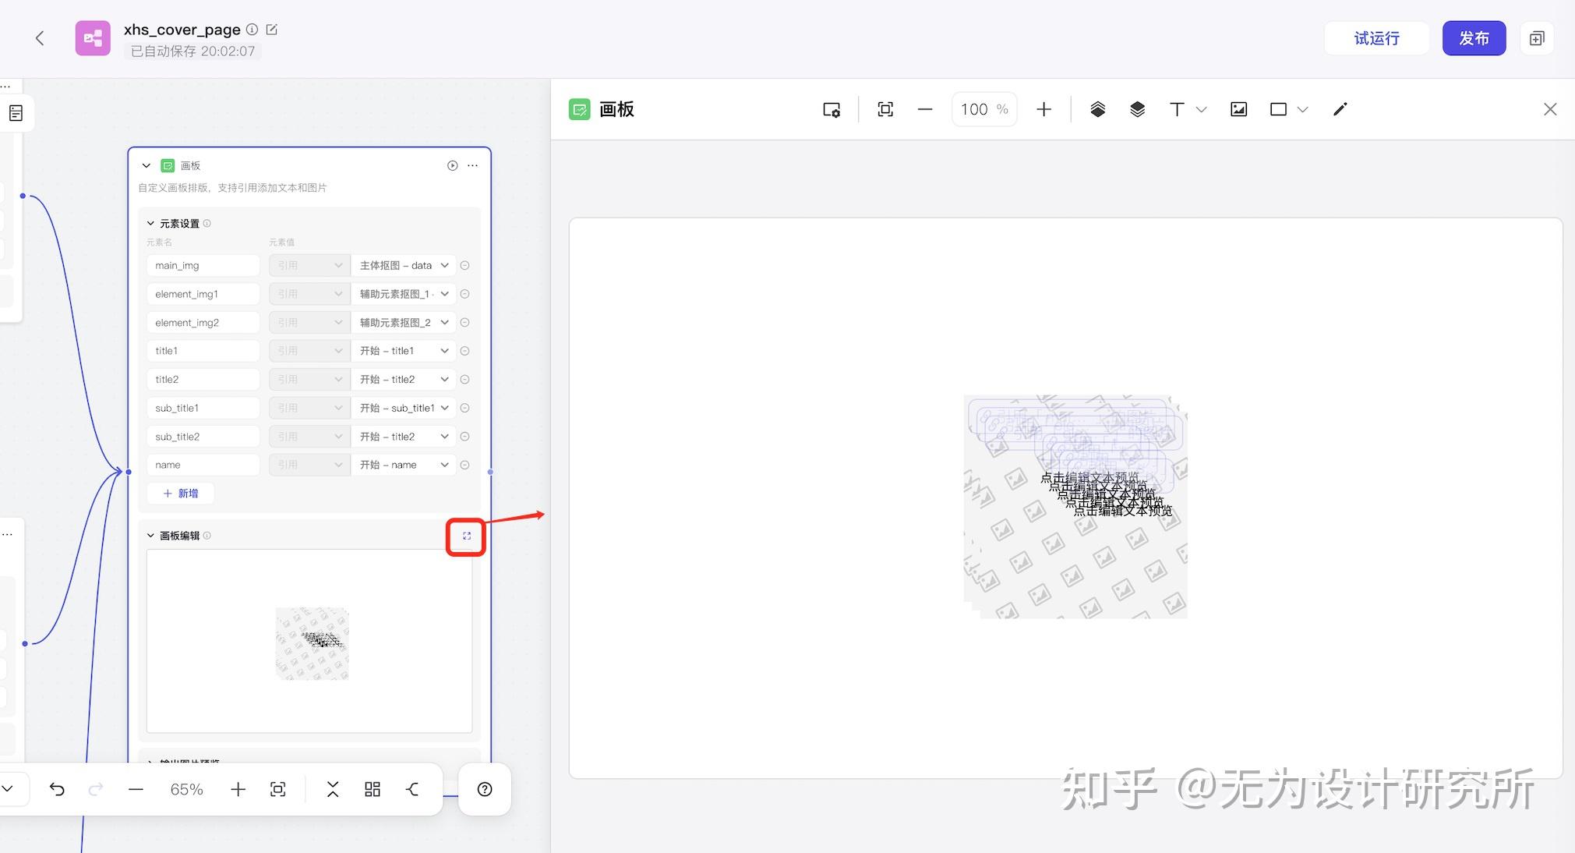Remove the main_img element row
1575x853 pixels.
(x=464, y=266)
